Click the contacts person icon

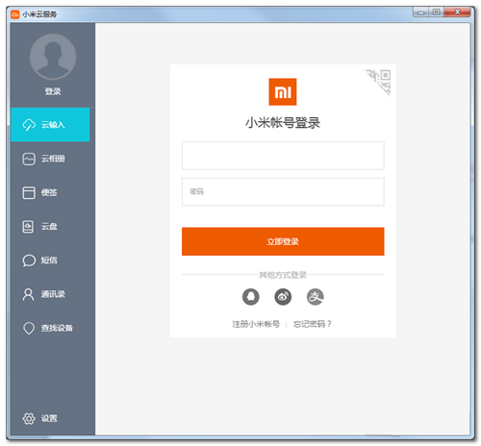pyautogui.click(x=28, y=294)
